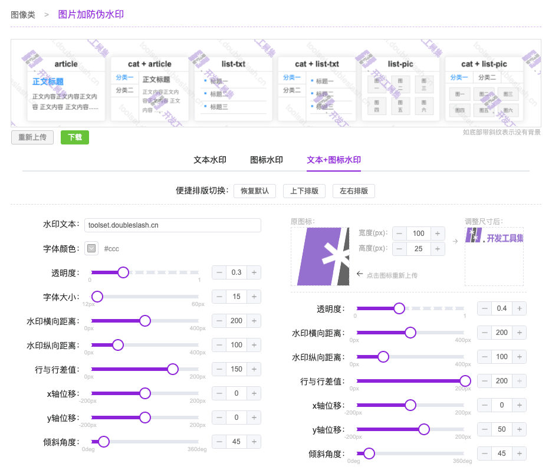Open the 图像类 breadcrumb link
This screenshot has width=552, height=470.
click(23, 15)
